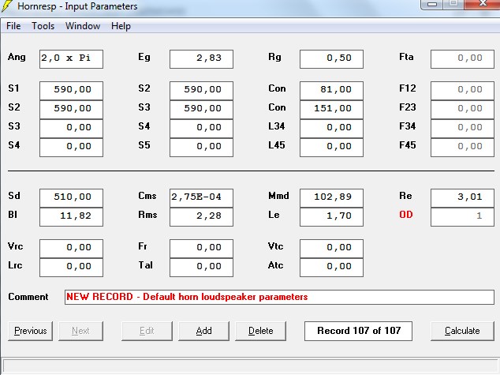Select the S1 field with 590,00

coord(71,90)
